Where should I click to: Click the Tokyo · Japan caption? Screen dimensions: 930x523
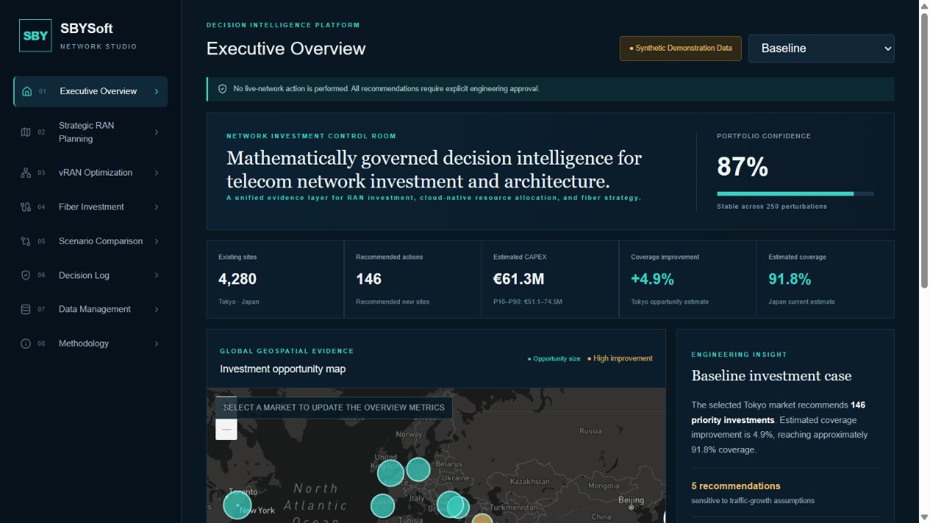(239, 302)
